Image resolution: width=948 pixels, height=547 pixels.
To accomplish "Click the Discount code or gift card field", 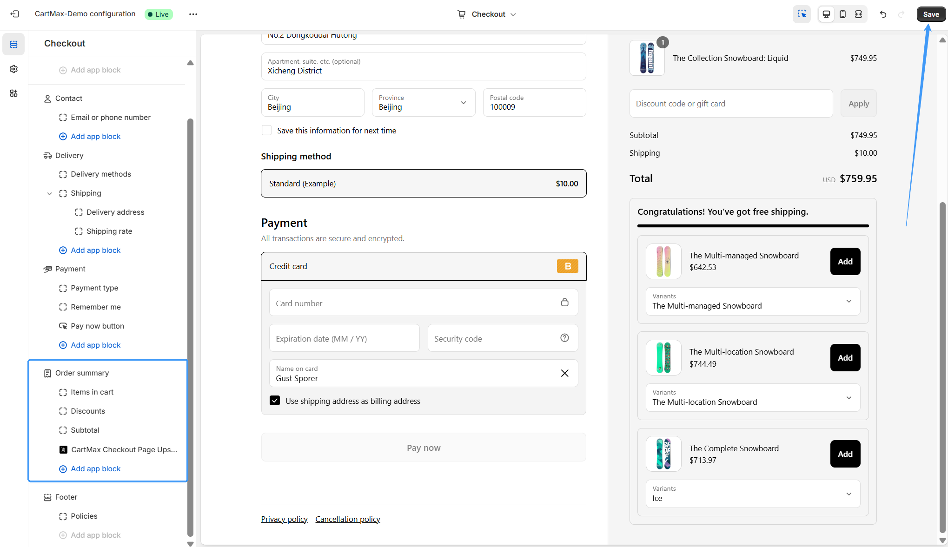I will (731, 104).
